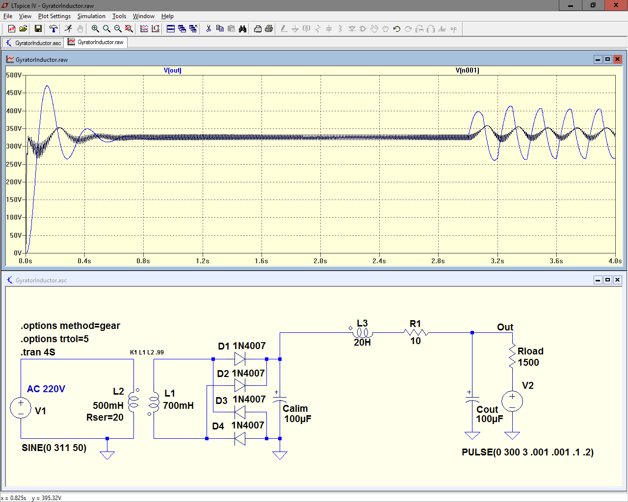Click the V(out) trace label

click(x=173, y=71)
